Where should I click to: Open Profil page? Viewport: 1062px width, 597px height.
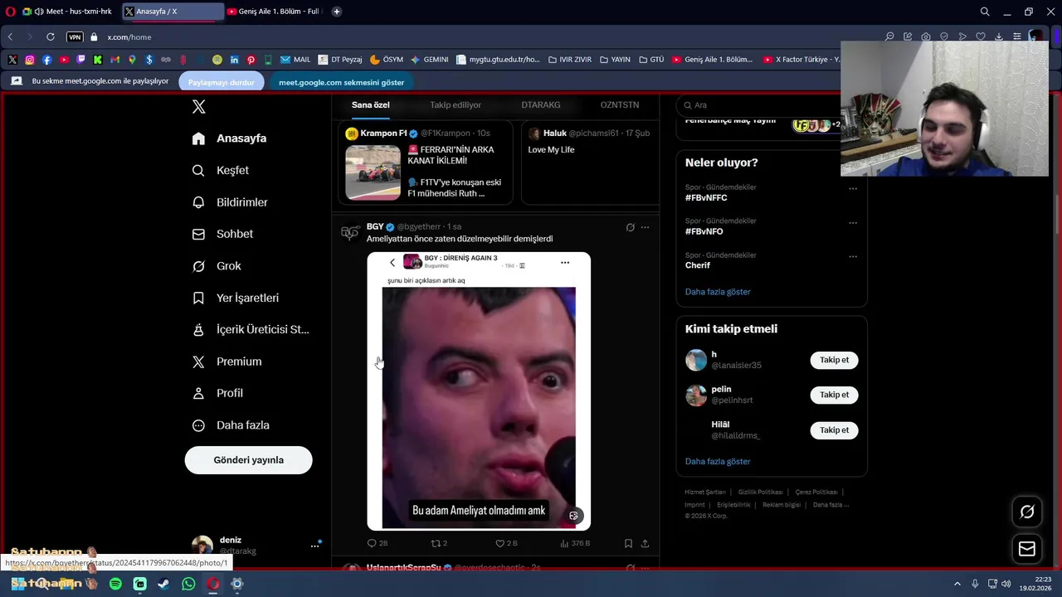coord(217,393)
